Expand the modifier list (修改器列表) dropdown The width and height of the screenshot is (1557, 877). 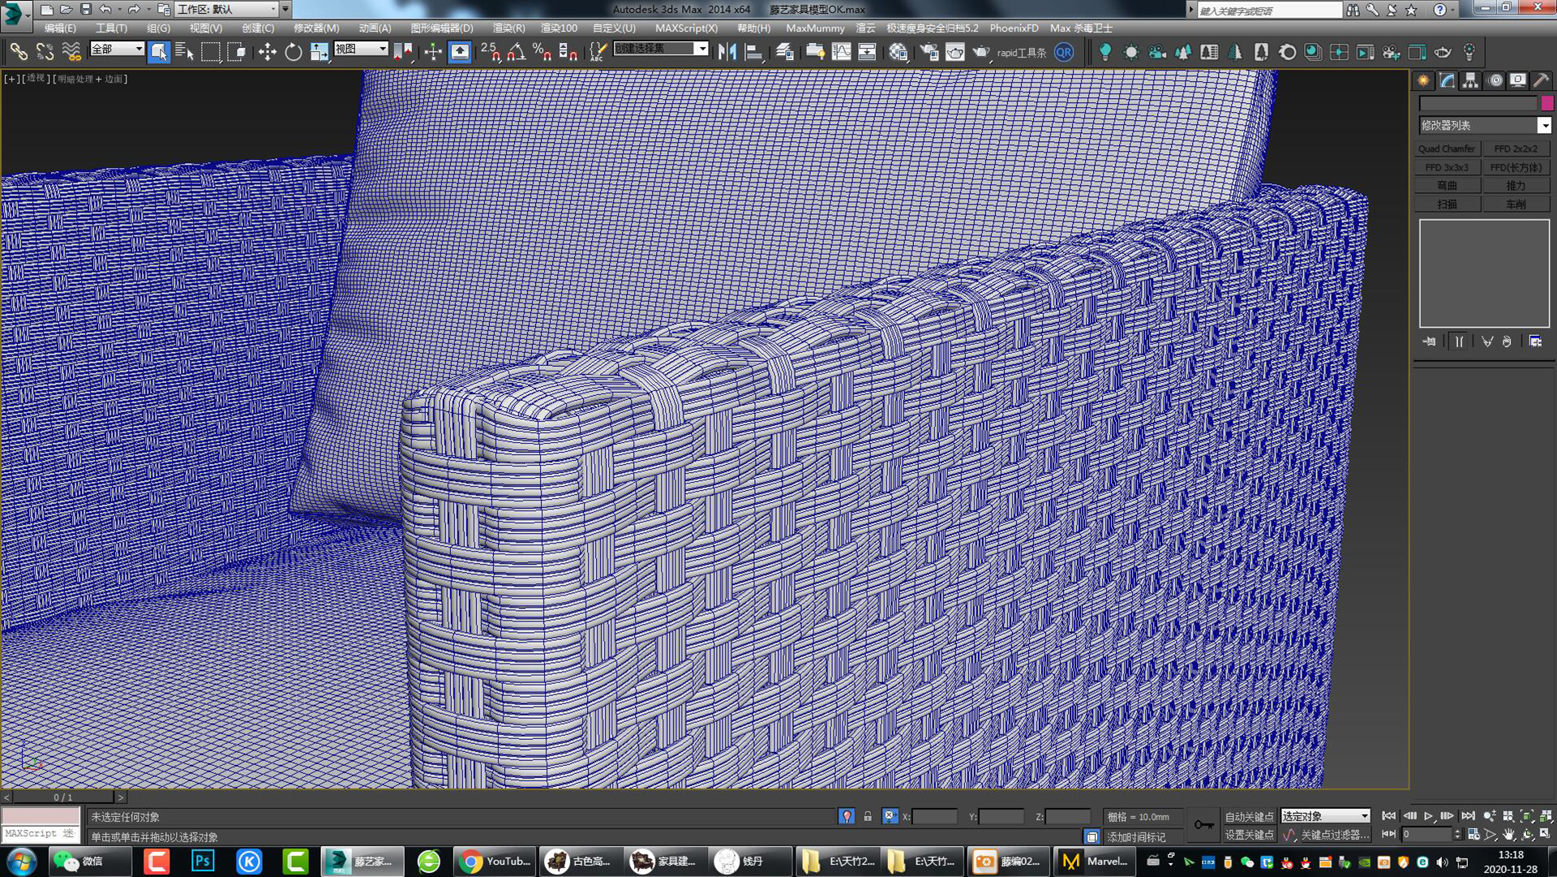[x=1544, y=125]
